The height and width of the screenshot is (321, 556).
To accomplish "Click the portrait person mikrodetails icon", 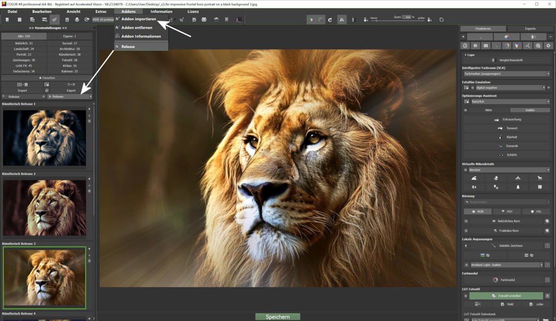I will pos(518,187).
